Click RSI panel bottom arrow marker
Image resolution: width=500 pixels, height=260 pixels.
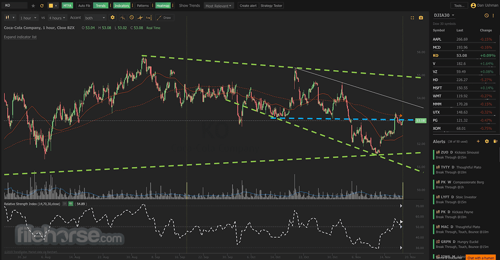(x=401, y=248)
